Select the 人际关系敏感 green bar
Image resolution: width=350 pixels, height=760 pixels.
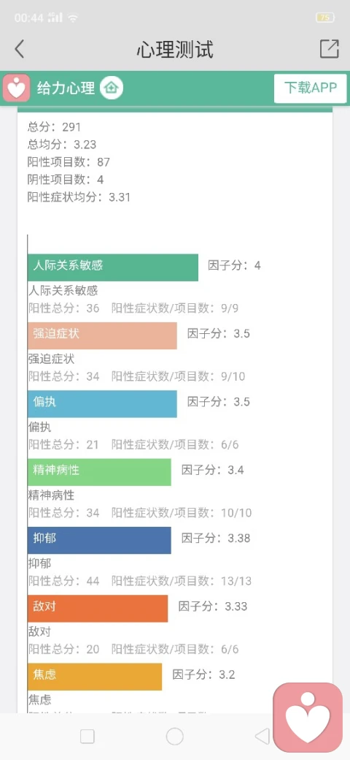tap(112, 267)
